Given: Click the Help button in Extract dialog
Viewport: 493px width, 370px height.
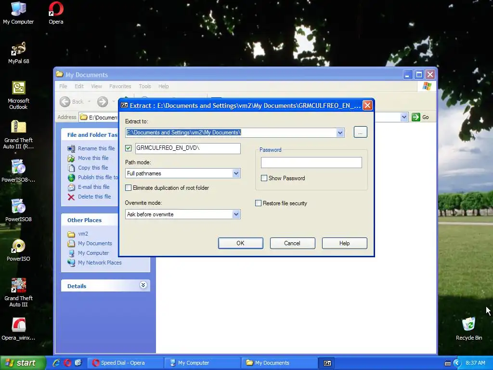Looking at the screenshot, I should [344, 243].
